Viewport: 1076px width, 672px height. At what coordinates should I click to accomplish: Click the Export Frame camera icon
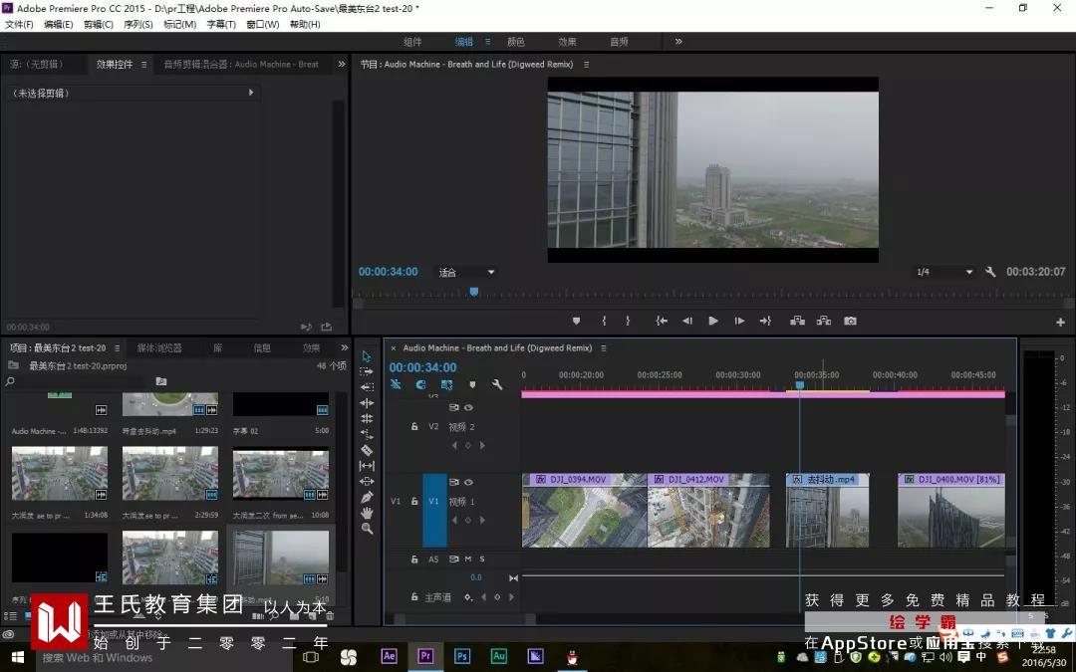tap(850, 321)
